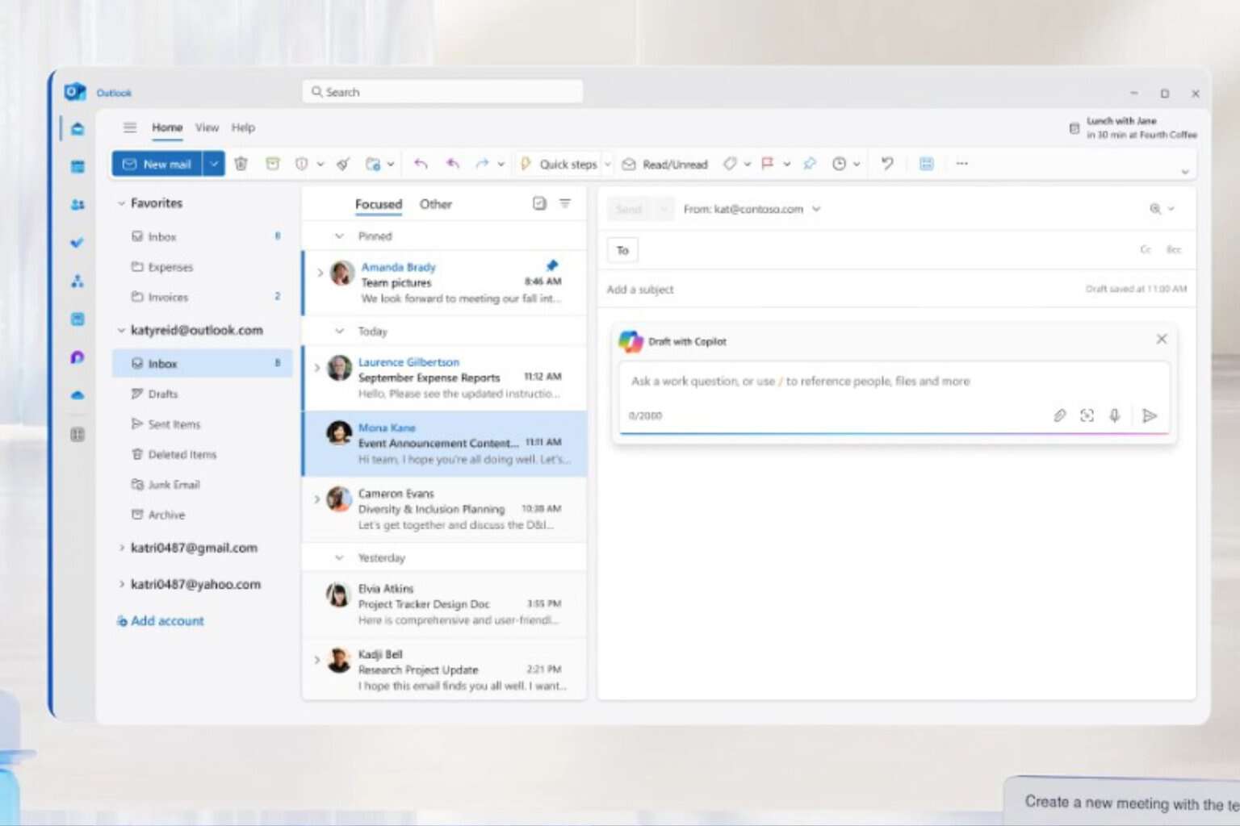Open the OneDrive cloud icon
The height and width of the screenshot is (826, 1240).
[77, 395]
